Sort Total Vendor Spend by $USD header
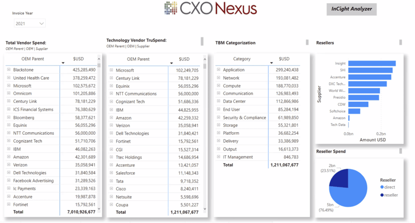 point(78,59)
